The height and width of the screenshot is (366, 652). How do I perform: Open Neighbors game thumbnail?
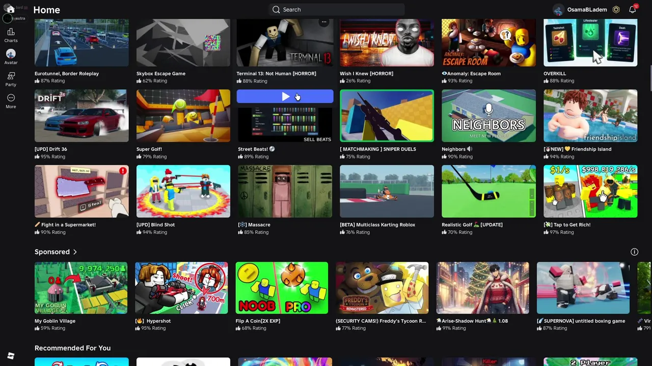[488, 116]
